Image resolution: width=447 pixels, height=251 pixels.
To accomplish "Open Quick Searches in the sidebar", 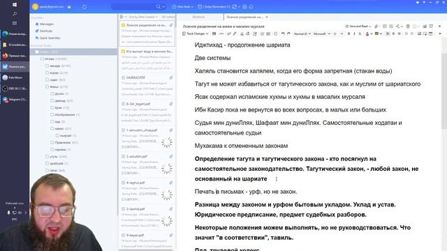I will click(50, 38).
